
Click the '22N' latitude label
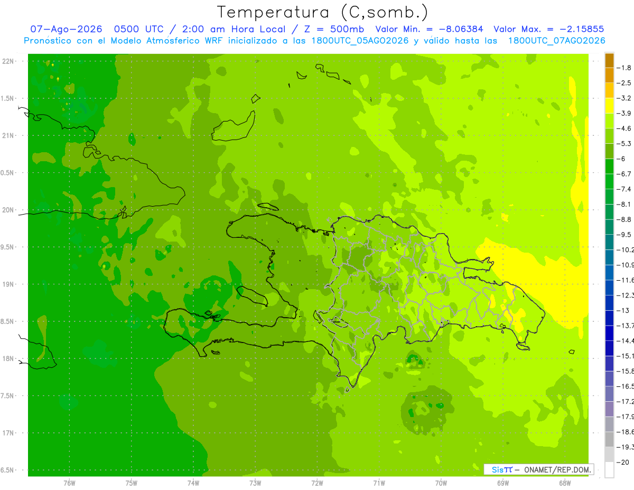click(x=8, y=61)
